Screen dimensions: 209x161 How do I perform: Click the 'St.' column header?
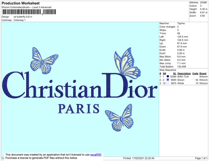(x=175, y=74)
